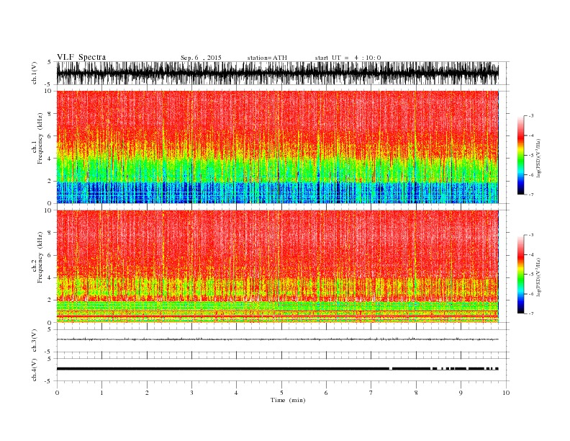Screen dimensions: 570x441
Task: Click the "ch.1(V)" waveform axis label
Action: pyautogui.click(x=35, y=73)
